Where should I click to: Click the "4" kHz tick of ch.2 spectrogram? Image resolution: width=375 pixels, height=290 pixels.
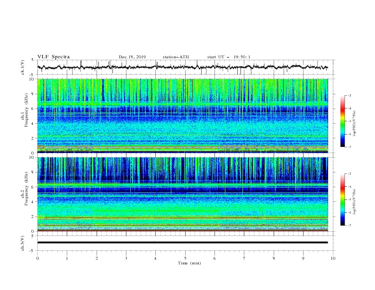(x=34, y=202)
